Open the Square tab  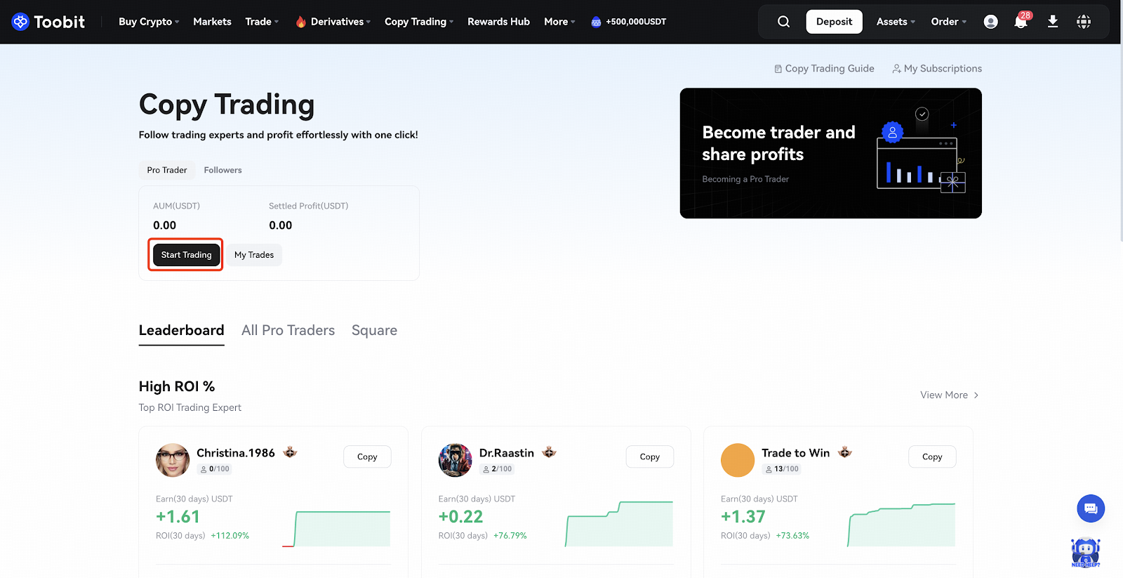pyautogui.click(x=374, y=330)
